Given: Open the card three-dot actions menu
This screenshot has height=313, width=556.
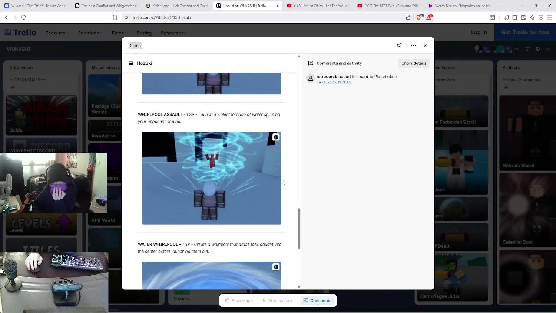Looking at the screenshot, I should point(414,45).
